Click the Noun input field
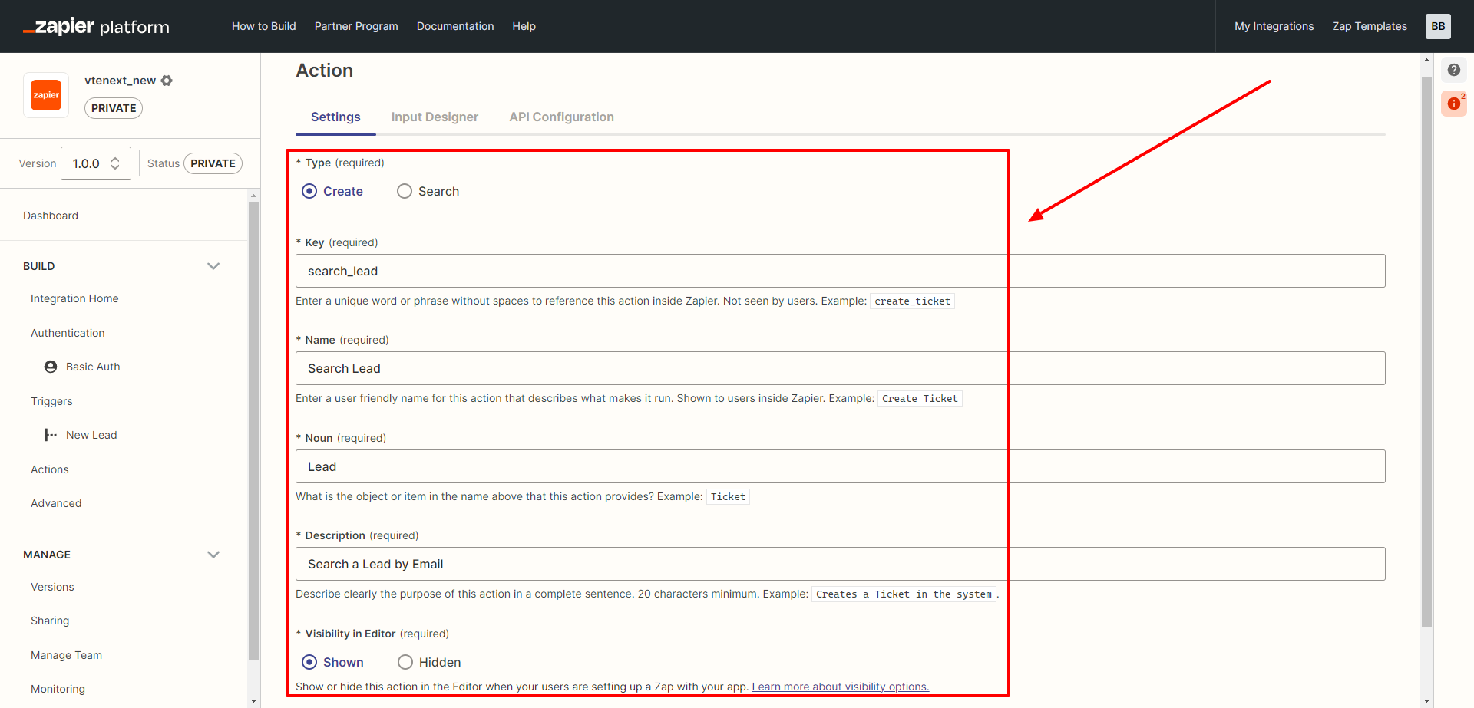The width and height of the screenshot is (1474, 708). point(840,466)
